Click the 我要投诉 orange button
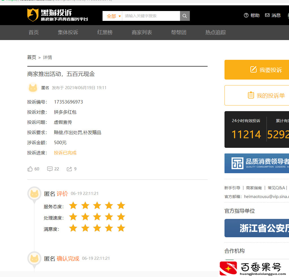This screenshot has height=277, width=289. (x=257, y=70)
